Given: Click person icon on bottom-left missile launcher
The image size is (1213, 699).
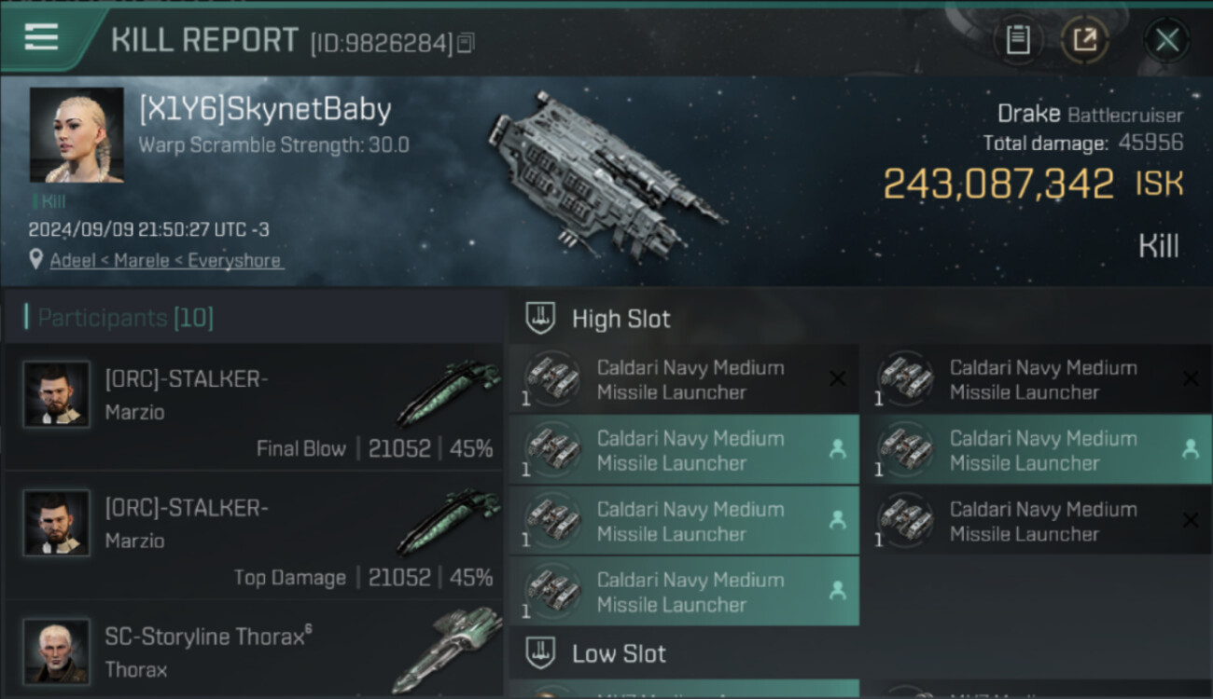Looking at the screenshot, I should pyautogui.click(x=837, y=591).
